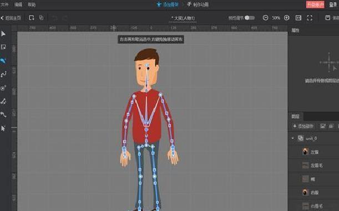Zoom out with the minus circle icon
The height and width of the screenshot is (211, 339).
pos(266,18)
